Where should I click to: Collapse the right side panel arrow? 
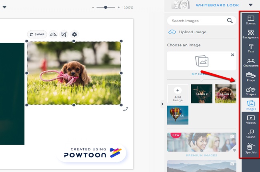coord(162,104)
